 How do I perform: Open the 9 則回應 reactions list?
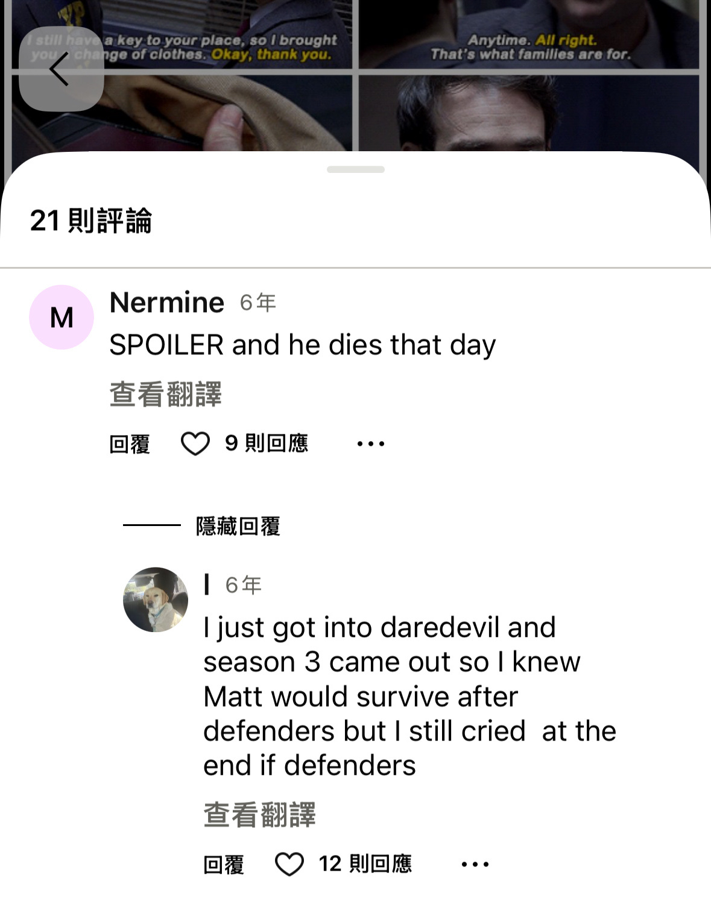click(x=267, y=443)
